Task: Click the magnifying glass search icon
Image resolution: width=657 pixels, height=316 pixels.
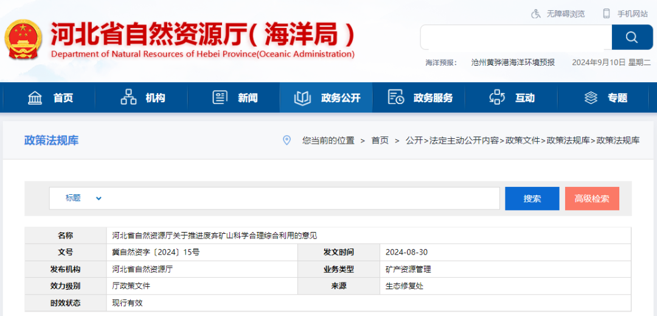Action: tap(631, 38)
